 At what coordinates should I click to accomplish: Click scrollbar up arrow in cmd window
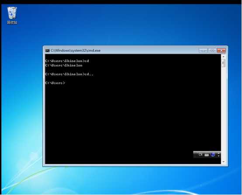(x=223, y=56)
